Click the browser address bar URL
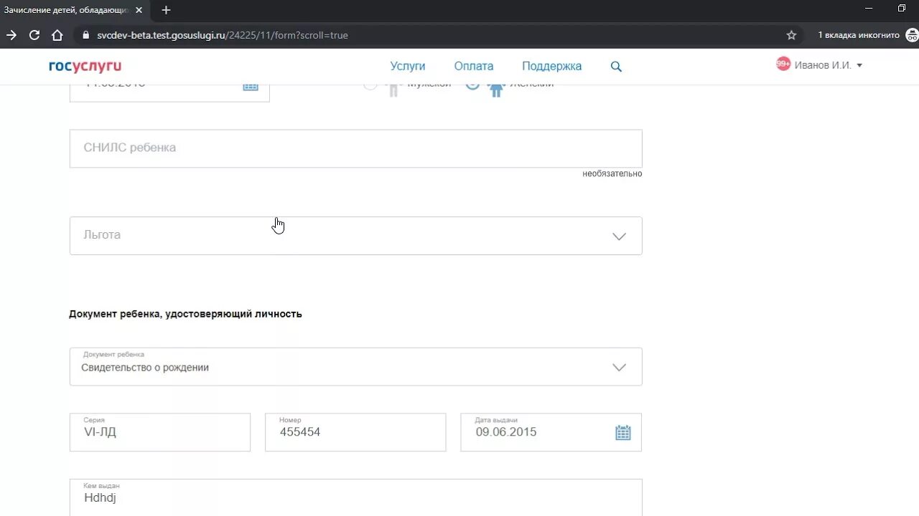 pos(223,35)
